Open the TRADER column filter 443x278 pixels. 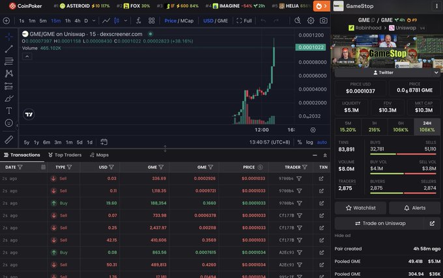[305, 167]
